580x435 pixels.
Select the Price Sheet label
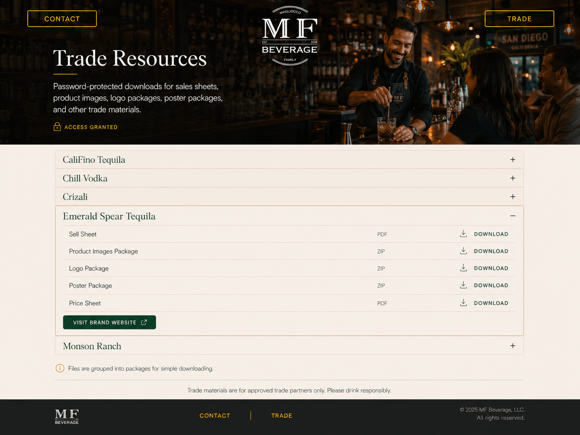pyautogui.click(x=85, y=303)
